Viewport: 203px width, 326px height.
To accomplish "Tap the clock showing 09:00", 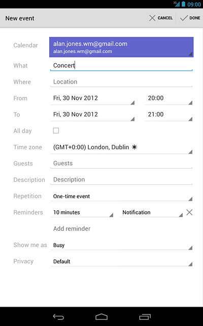I will 194,5.
